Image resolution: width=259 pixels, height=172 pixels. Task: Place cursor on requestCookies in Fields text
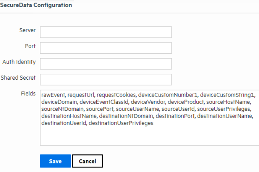coord(116,95)
